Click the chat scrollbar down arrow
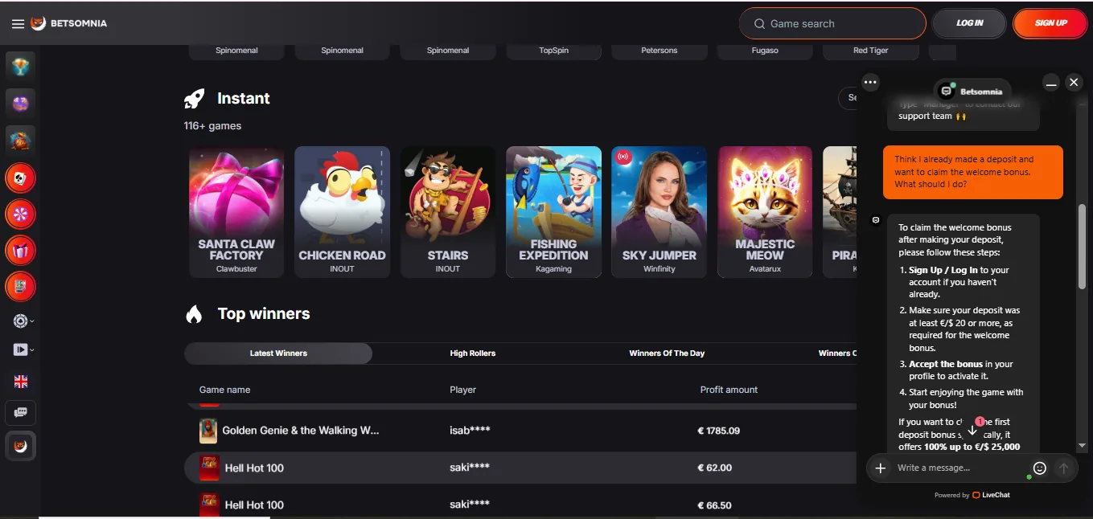The width and height of the screenshot is (1093, 519). [x=1082, y=446]
